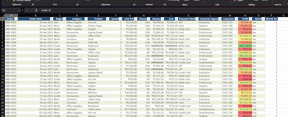The height and width of the screenshot is (117, 288).
Task: Open the Revenue column filter dropdown
Action: point(162,19)
